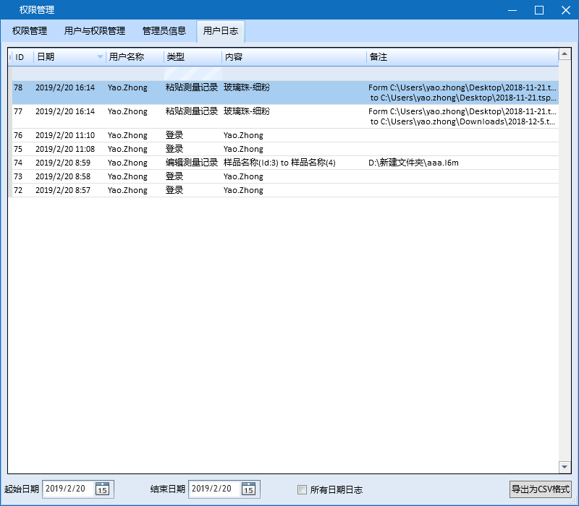Select the 用户日志 tab

click(x=221, y=31)
